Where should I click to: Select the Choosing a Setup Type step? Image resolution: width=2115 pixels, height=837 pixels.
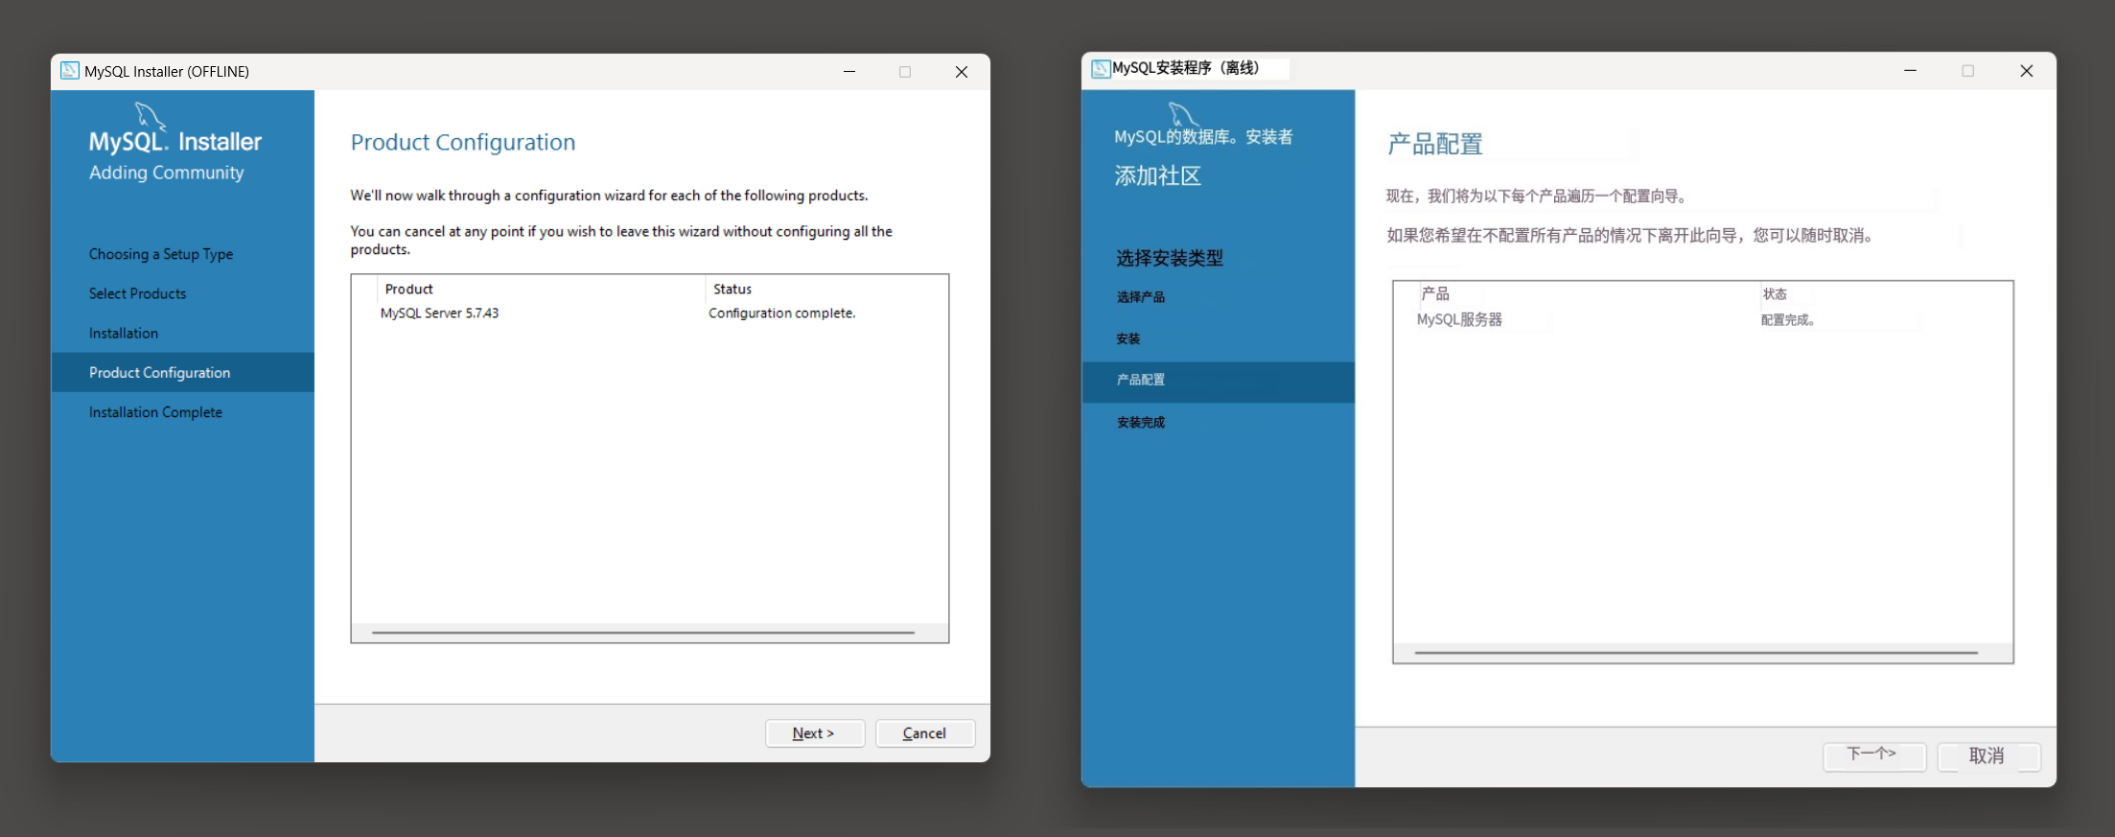pyautogui.click(x=161, y=254)
